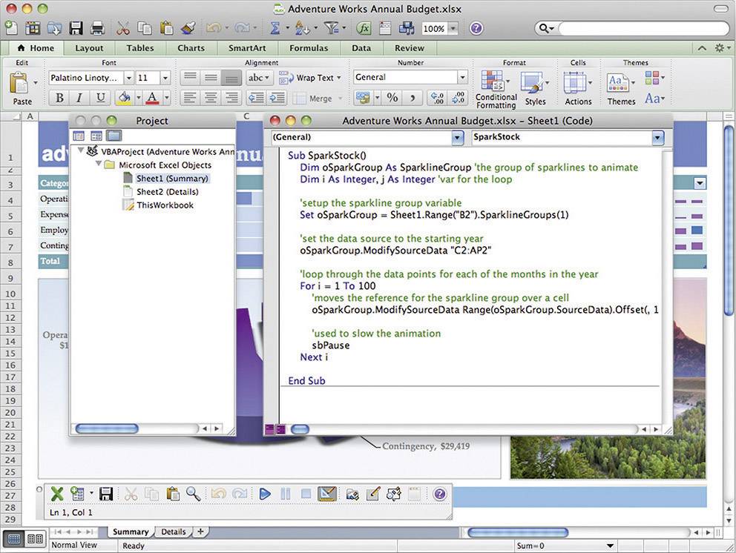Run the macro with the blue play icon
The width and height of the screenshot is (736, 553).
click(x=265, y=494)
